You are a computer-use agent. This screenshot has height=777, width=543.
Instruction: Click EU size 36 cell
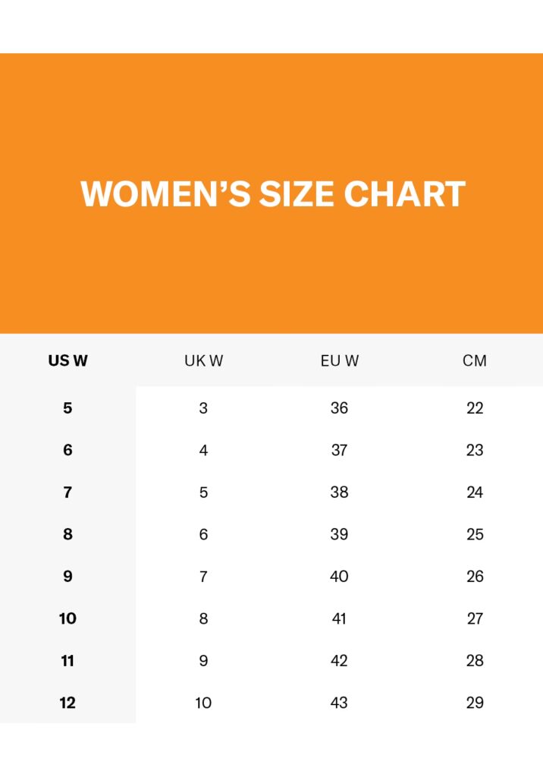(x=339, y=408)
